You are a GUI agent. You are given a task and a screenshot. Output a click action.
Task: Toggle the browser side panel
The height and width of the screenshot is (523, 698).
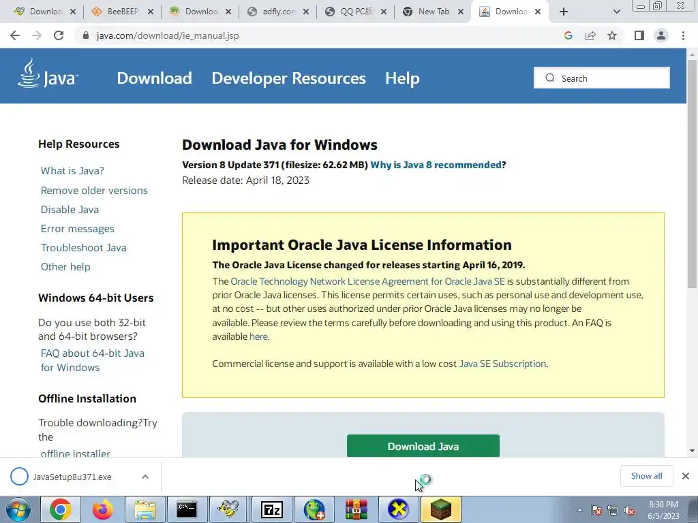click(639, 35)
